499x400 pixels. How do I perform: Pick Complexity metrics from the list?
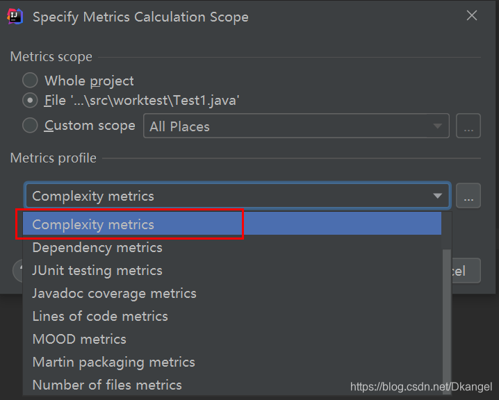[x=93, y=224]
